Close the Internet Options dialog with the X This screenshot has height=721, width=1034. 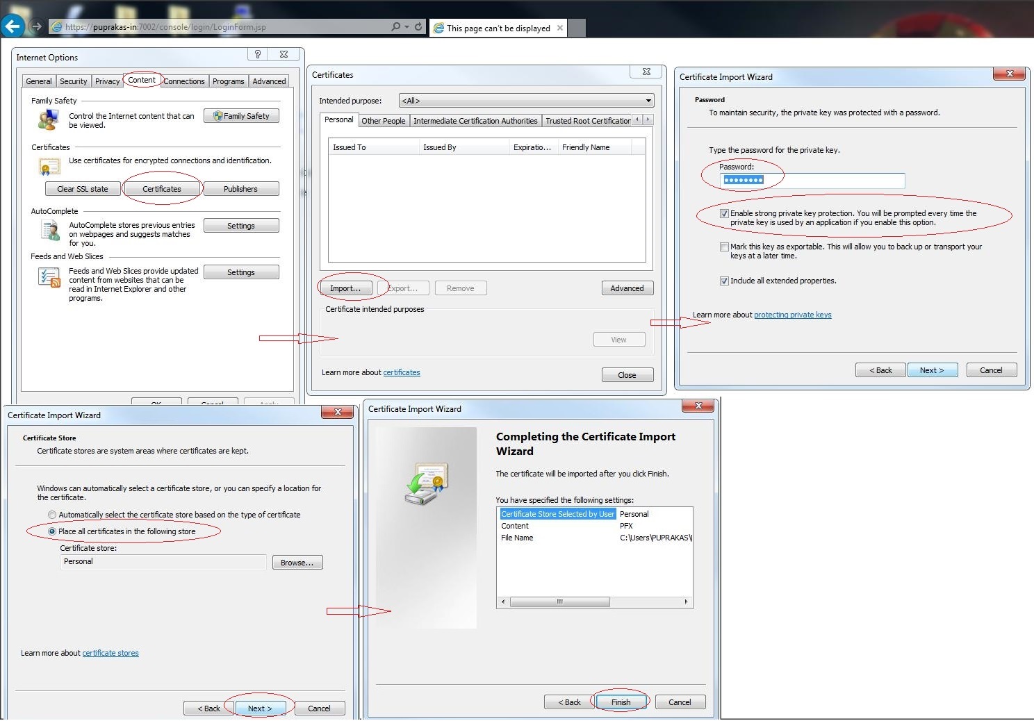tap(284, 54)
